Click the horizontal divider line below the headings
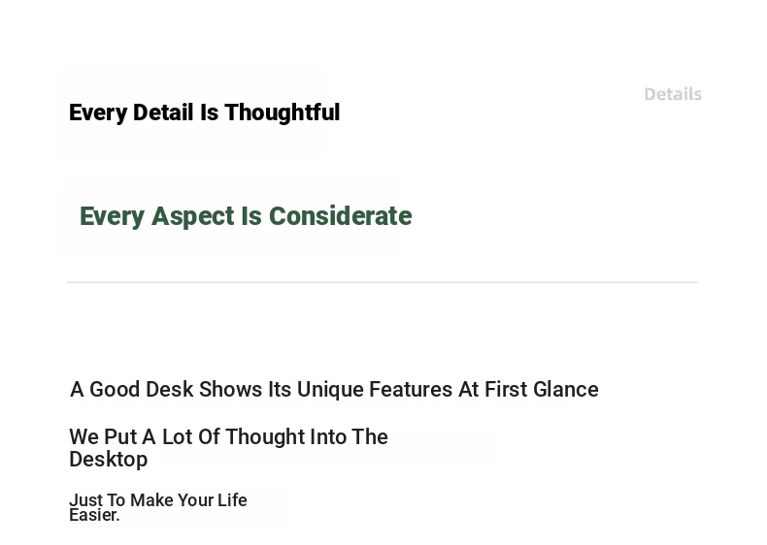 383,282
